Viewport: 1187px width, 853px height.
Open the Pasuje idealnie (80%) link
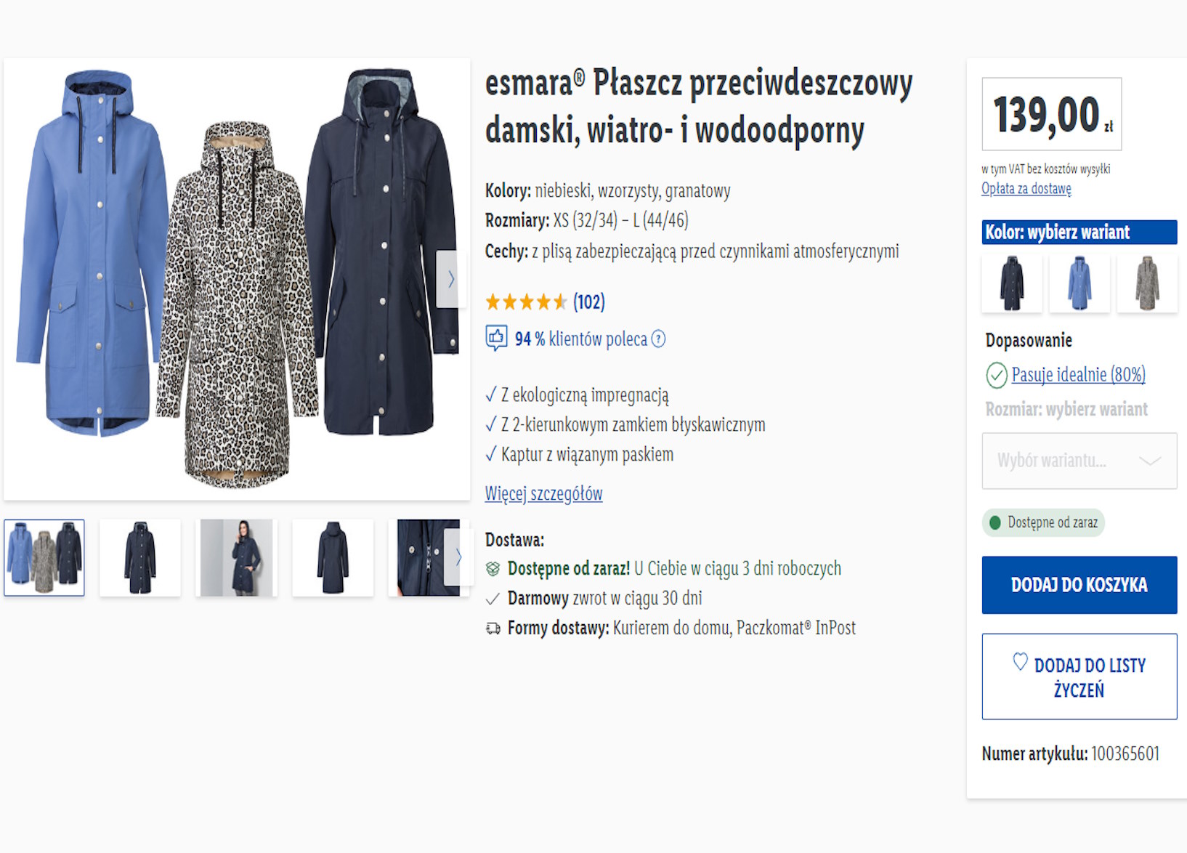coord(1078,375)
